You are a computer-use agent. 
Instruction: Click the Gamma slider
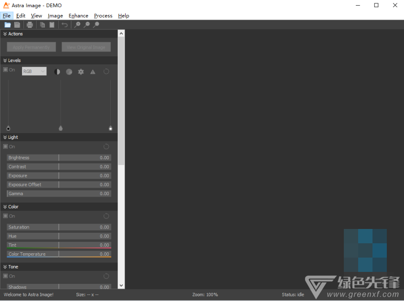click(59, 194)
